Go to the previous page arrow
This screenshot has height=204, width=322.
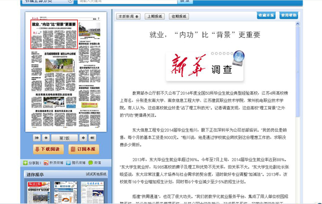(46, 138)
